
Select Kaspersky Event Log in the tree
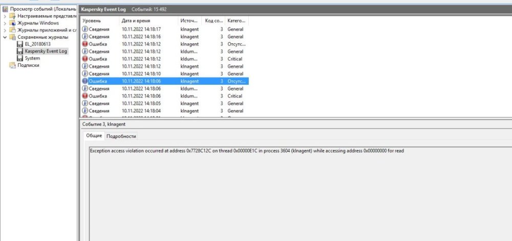pos(46,51)
